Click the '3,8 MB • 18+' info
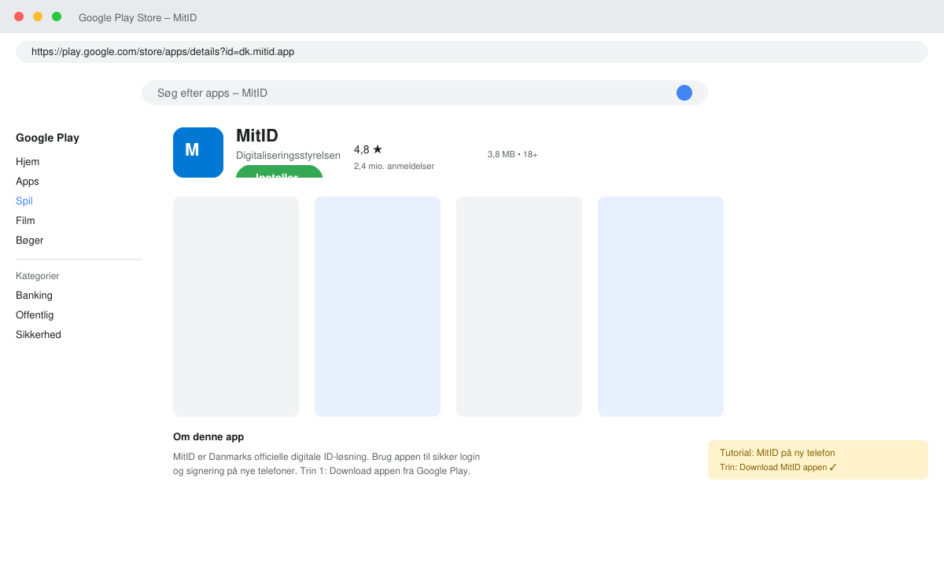Screen dimensions: 944x566 [x=512, y=154]
